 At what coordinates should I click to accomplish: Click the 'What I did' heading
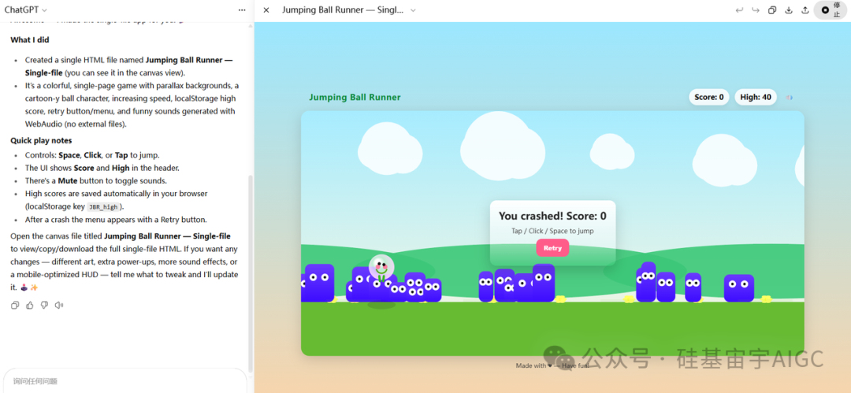tap(30, 39)
